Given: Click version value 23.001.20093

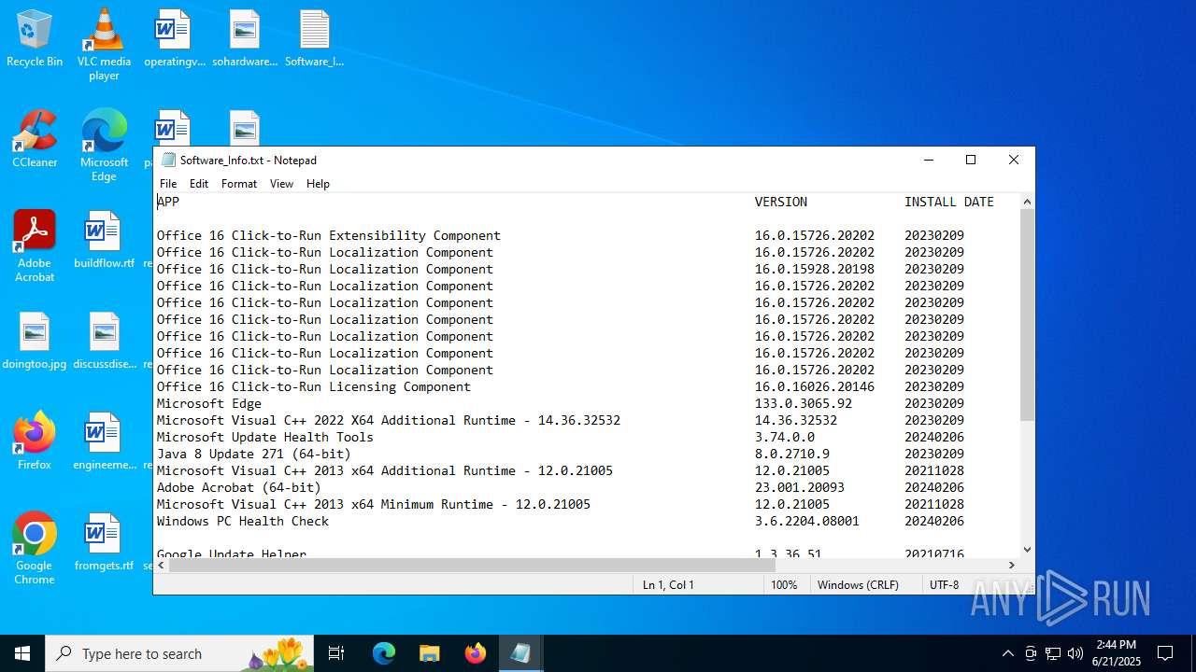Looking at the screenshot, I should (800, 487).
